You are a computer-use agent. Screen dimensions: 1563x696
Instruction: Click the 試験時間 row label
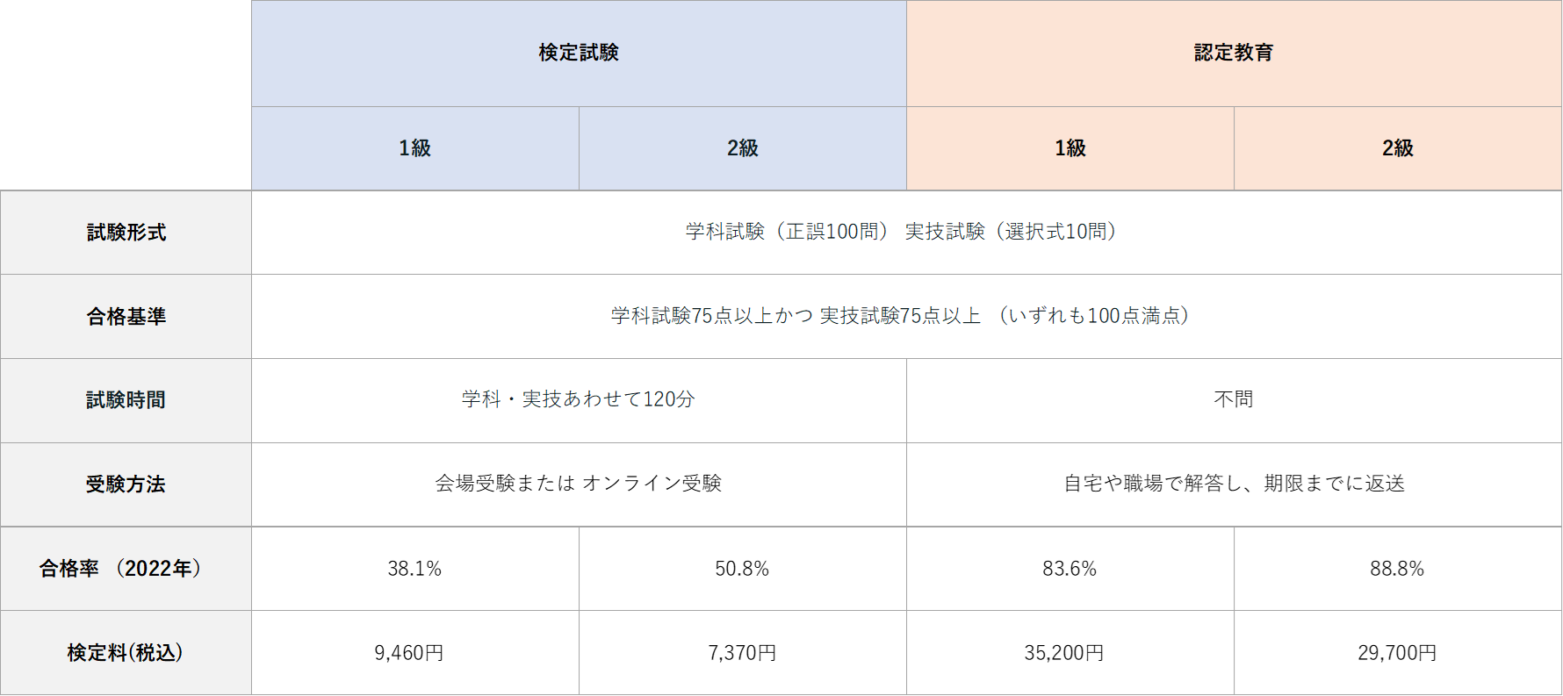pos(126,400)
